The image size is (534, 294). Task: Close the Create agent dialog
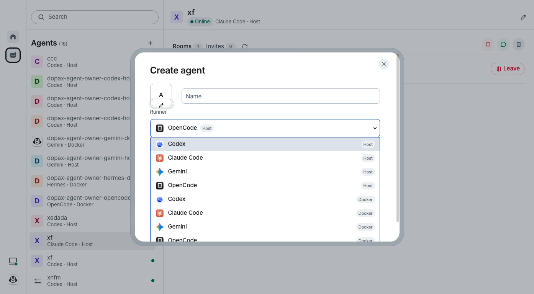click(x=383, y=64)
